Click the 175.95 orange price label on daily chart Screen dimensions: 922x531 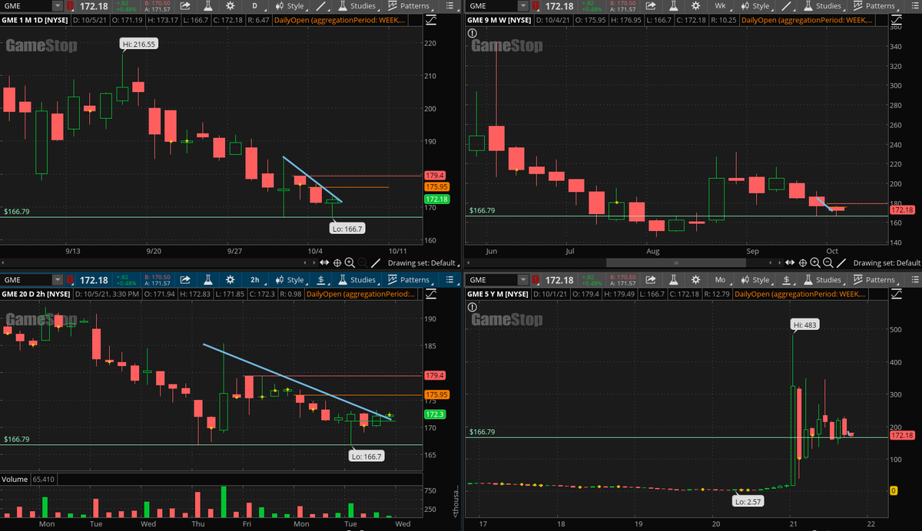(436, 186)
